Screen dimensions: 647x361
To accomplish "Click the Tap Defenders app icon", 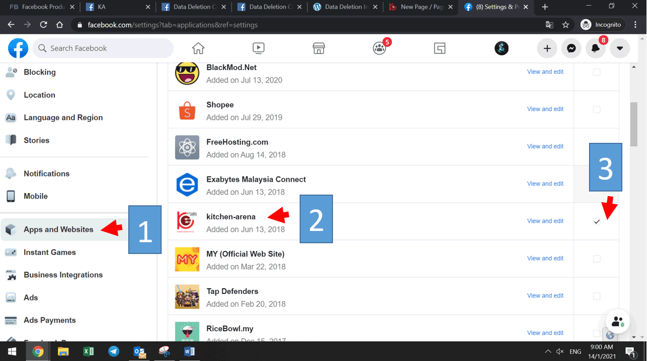I will (x=187, y=297).
